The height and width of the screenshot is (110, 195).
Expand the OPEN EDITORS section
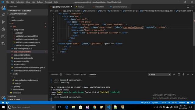[27, 11]
